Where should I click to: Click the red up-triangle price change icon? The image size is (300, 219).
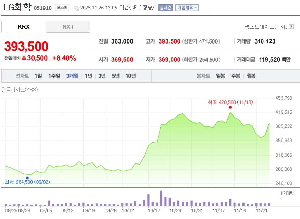click(x=24, y=58)
